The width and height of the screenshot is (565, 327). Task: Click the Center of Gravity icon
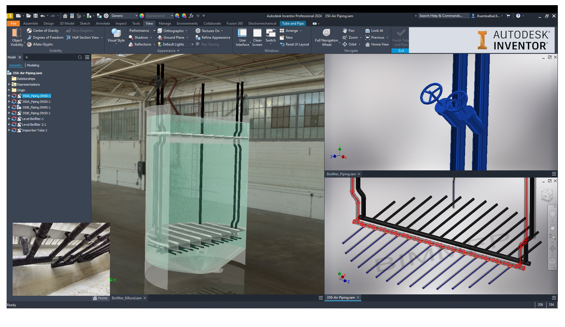click(x=29, y=31)
